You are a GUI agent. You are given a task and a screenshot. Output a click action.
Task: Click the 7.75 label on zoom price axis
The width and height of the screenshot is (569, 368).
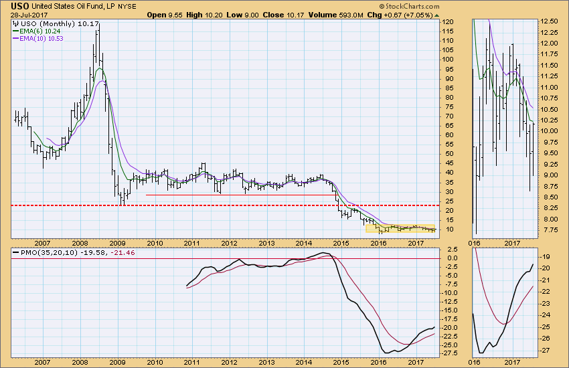click(x=549, y=230)
